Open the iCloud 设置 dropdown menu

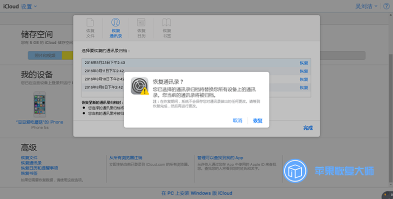point(29,6)
